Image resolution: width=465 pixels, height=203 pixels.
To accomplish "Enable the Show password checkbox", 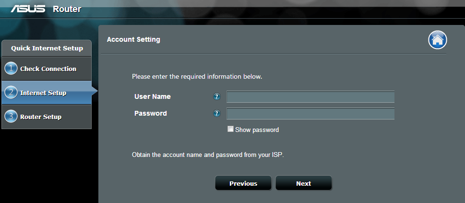I will click(x=230, y=129).
